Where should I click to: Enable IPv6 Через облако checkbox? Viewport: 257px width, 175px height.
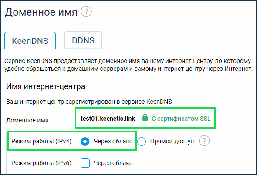point(85,163)
